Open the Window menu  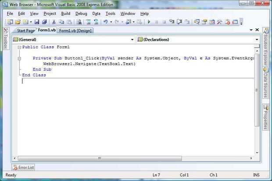[128, 14]
